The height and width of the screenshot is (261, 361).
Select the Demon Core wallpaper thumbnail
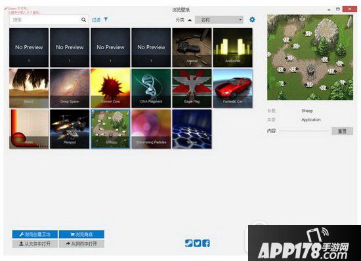(110, 89)
